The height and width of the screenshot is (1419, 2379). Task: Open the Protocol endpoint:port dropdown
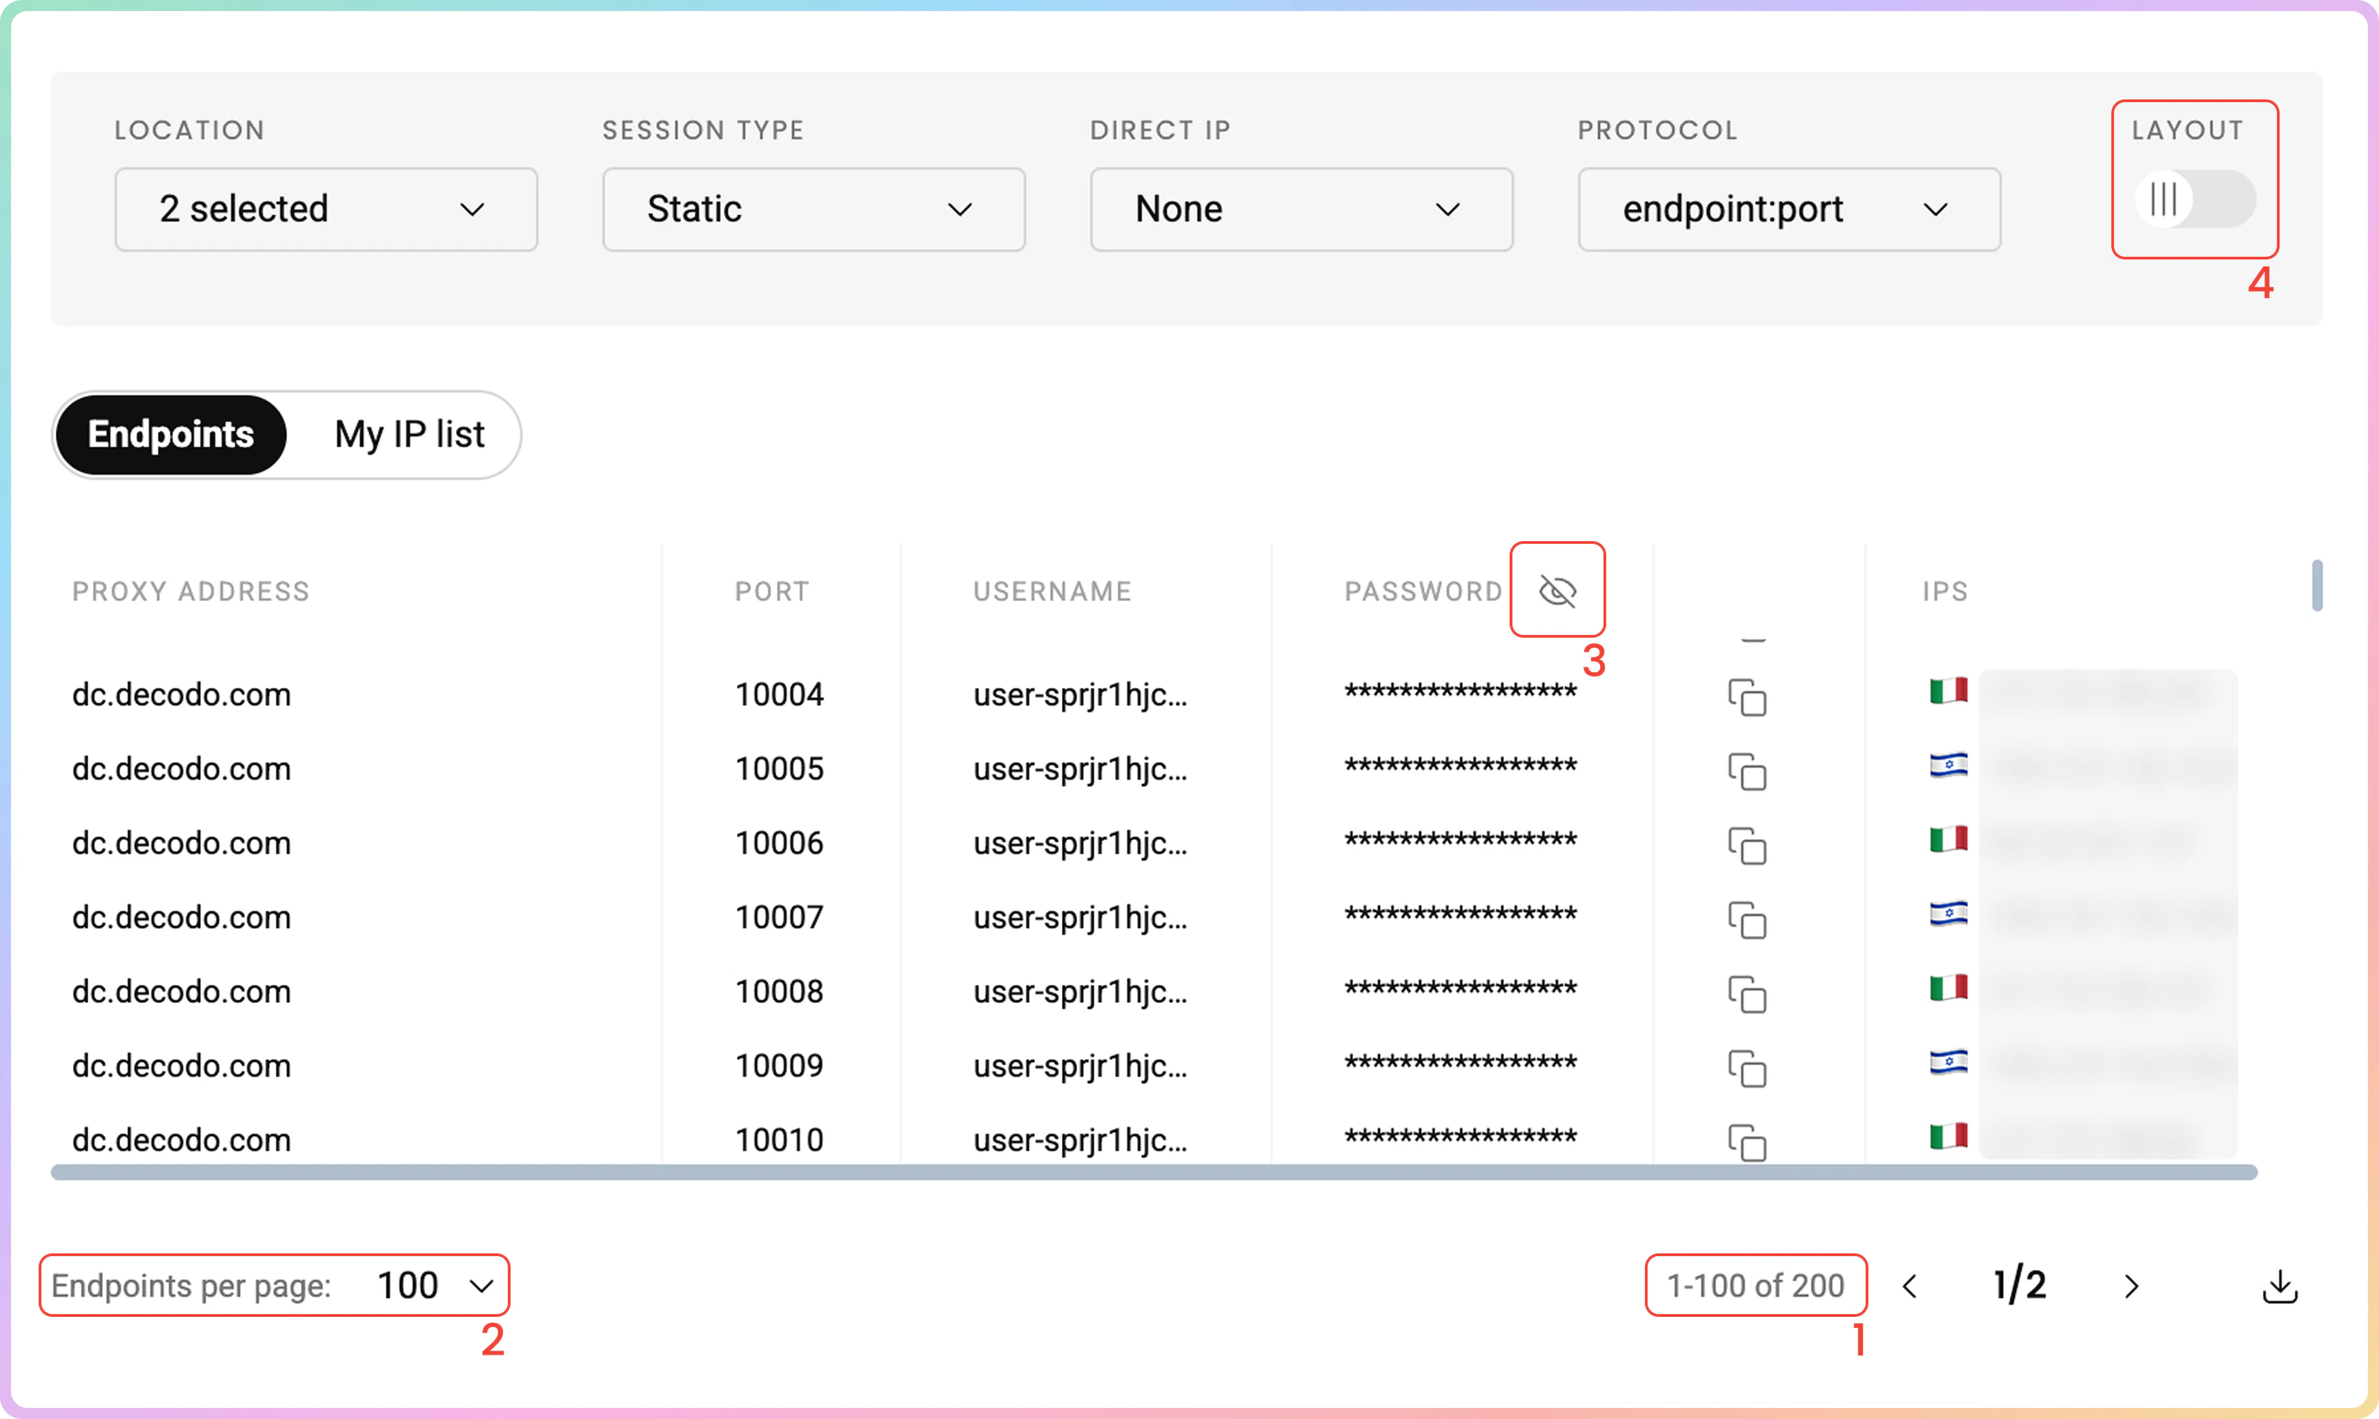[x=1788, y=209]
